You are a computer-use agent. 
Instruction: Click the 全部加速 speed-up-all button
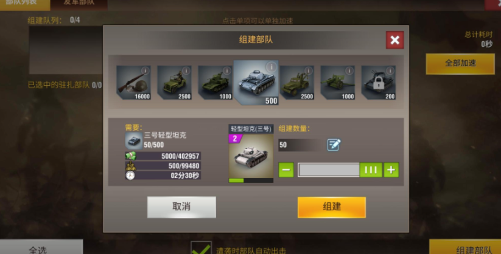[460, 63]
